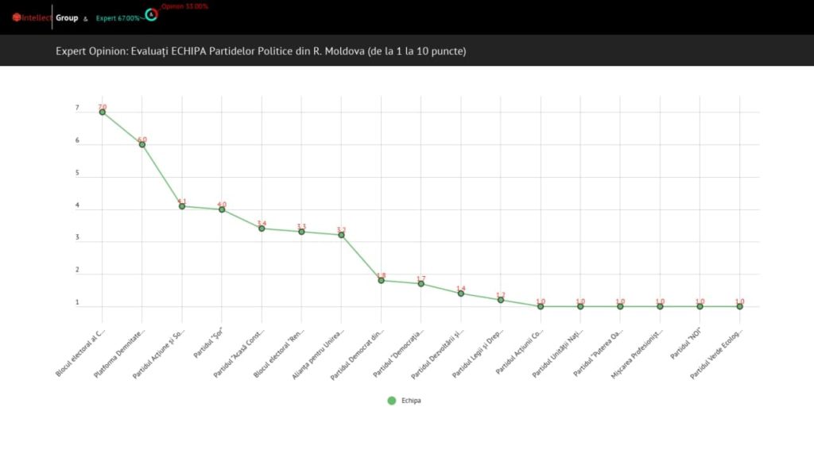This screenshot has height=457, width=814.
Task: Click the 1.8 data point marker
Action: [382, 280]
